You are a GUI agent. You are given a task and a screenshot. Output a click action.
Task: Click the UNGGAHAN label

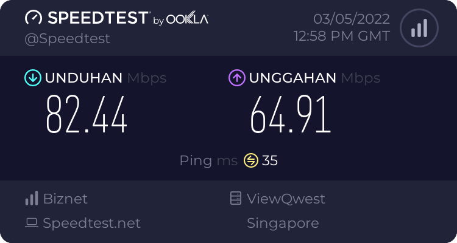pyautogui.click(x=292, y=78)
